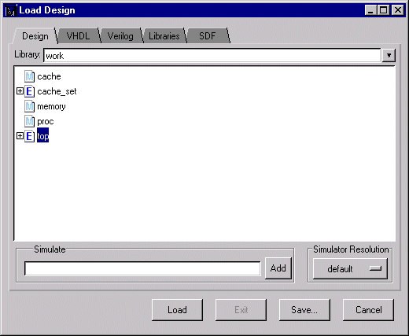This screenshot has width=409, height=336.
Task: Open the SDF tab
Action: coord(207,36)
